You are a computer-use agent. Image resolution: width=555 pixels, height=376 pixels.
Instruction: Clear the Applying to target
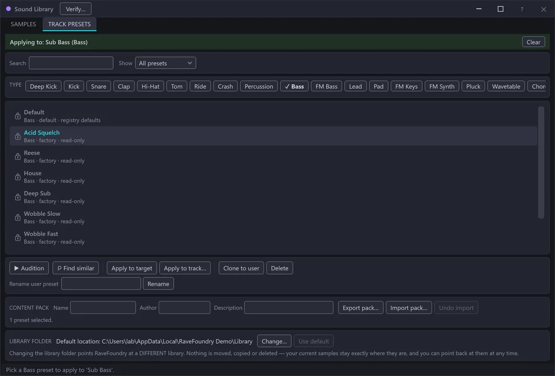[533, 42]
